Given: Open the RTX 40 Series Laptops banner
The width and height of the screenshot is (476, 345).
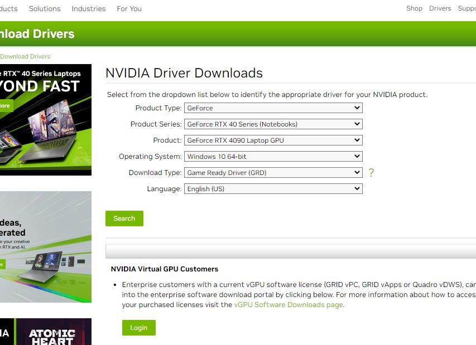Looking at the screenshot, I should pos(46,120).
